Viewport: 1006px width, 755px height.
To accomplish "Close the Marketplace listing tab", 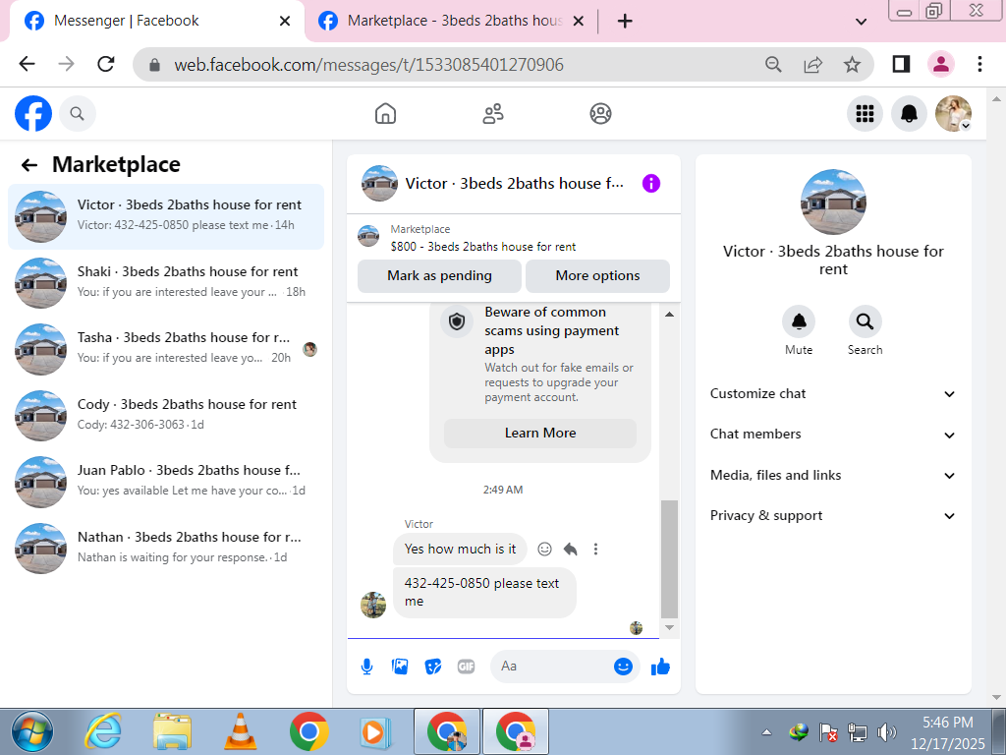I will pyautogui.click(x=578, y=22).
